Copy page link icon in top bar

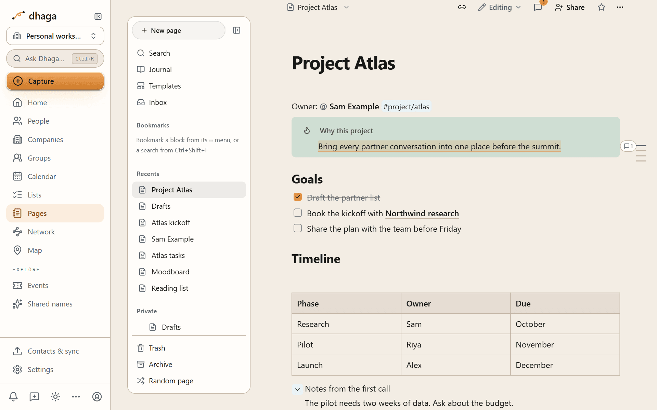tap(462, 7)
